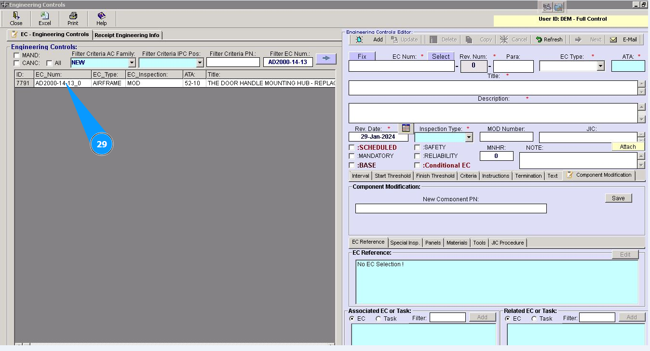This screenshot has width=650, height=351.
Task: Select the AD2000-14-13_0 row in grid
Action: click(58, 83)
